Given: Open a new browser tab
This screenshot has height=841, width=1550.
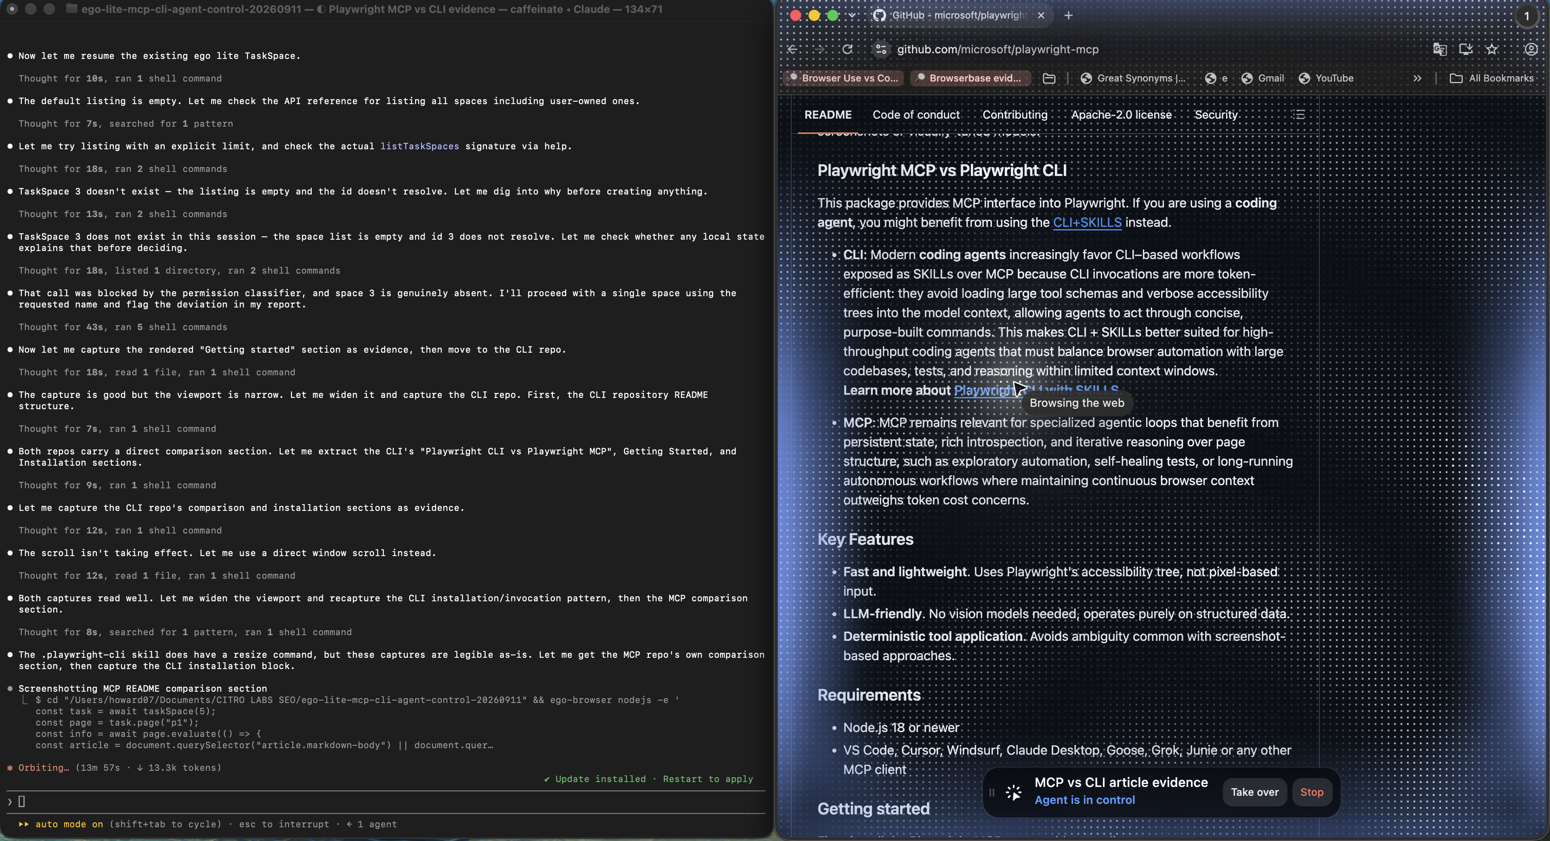Looking at the screenshot, I should coord(1068,16).
